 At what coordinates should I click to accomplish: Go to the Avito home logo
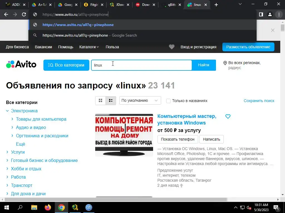point(21,64)
